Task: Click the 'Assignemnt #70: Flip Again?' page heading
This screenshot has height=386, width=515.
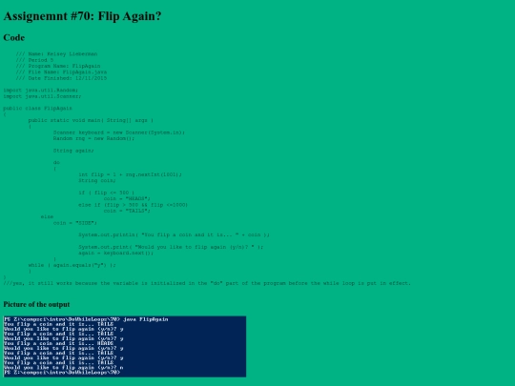Action: (x=82, y=16)
